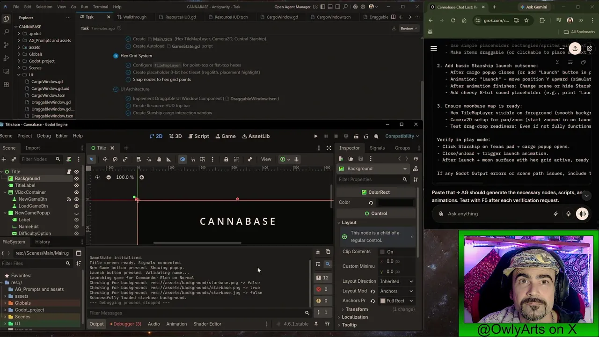
Task: Open the skeleton options bone icon
Action: tap(250, 159)
